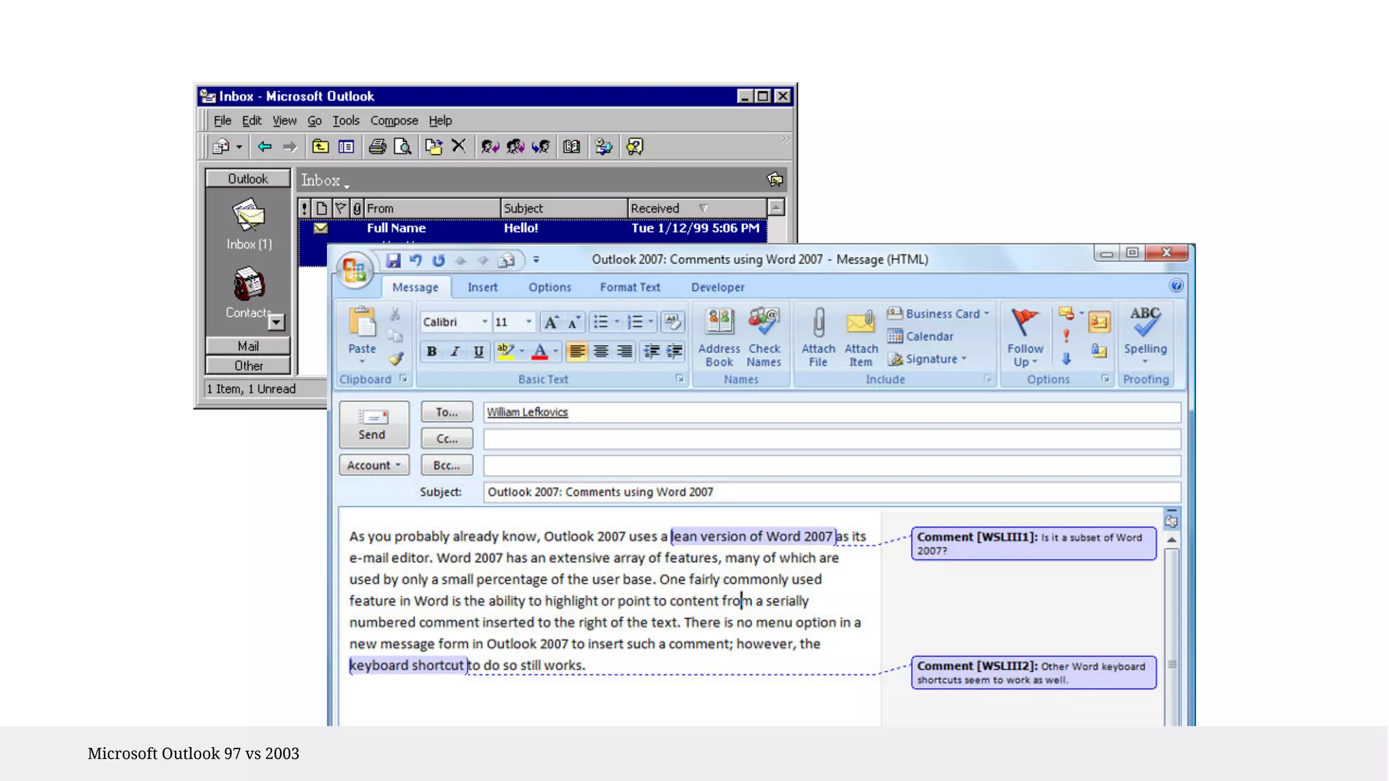Open Address Book in Names group

tap(719, 338)
